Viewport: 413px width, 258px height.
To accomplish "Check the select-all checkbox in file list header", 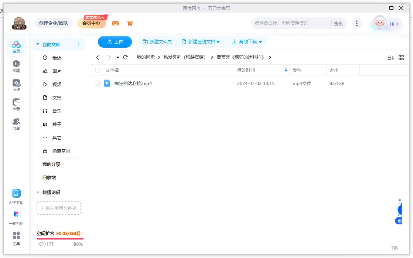I will coord(97,70).
